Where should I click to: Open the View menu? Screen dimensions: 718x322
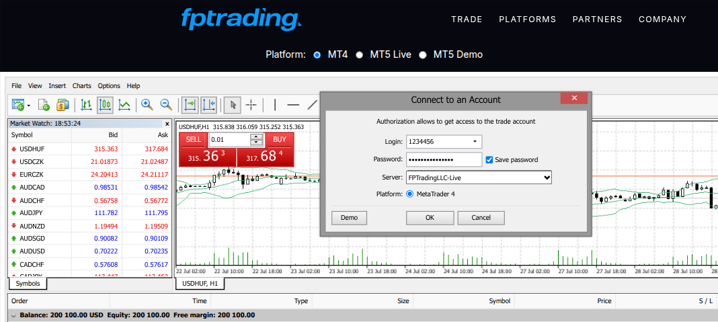(x=35, y=85)
